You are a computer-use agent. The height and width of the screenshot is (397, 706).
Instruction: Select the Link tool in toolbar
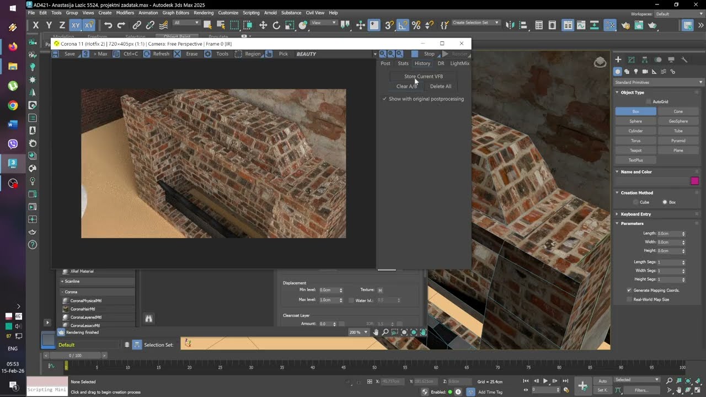(137, 25)
